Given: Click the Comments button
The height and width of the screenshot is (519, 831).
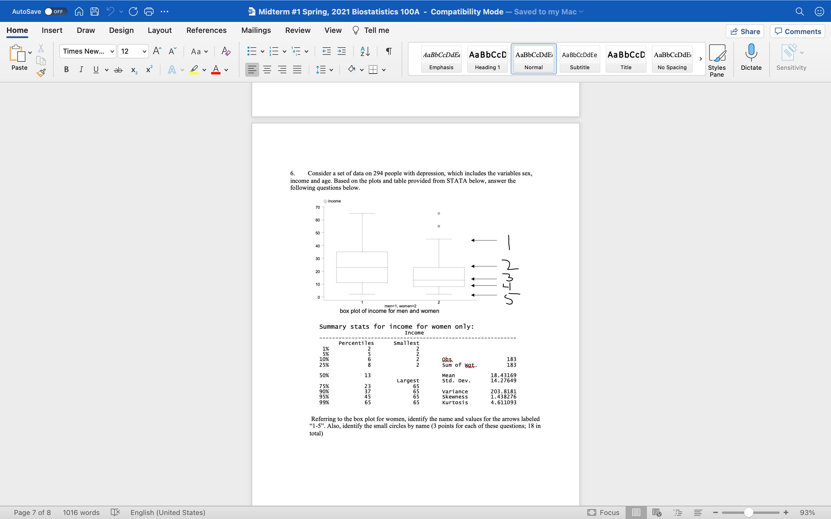Looking at the screenshot, I should coord(798,31).
